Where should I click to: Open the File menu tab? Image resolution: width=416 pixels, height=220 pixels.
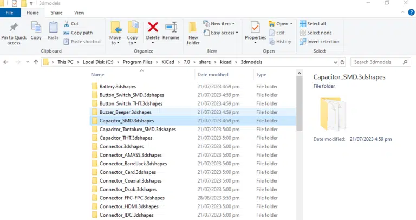pos(9,12)
